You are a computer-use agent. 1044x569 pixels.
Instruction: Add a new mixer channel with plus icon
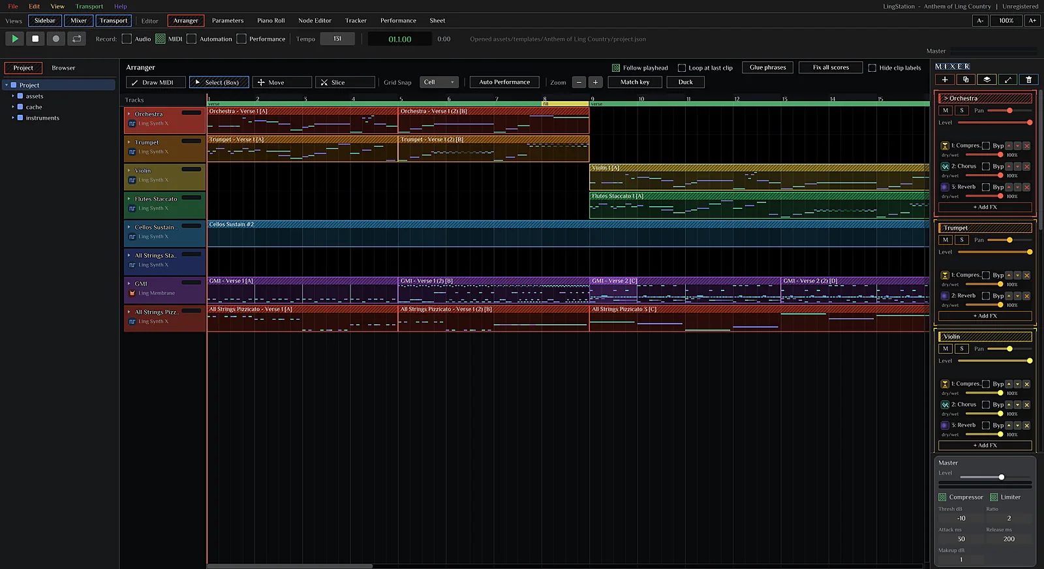pos(945,80)
